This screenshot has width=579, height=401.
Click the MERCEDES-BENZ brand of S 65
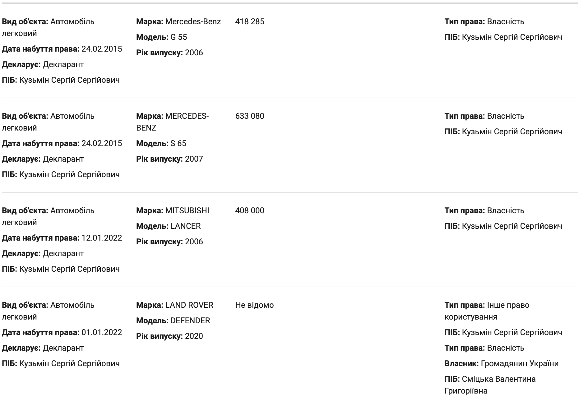[187, 116]
